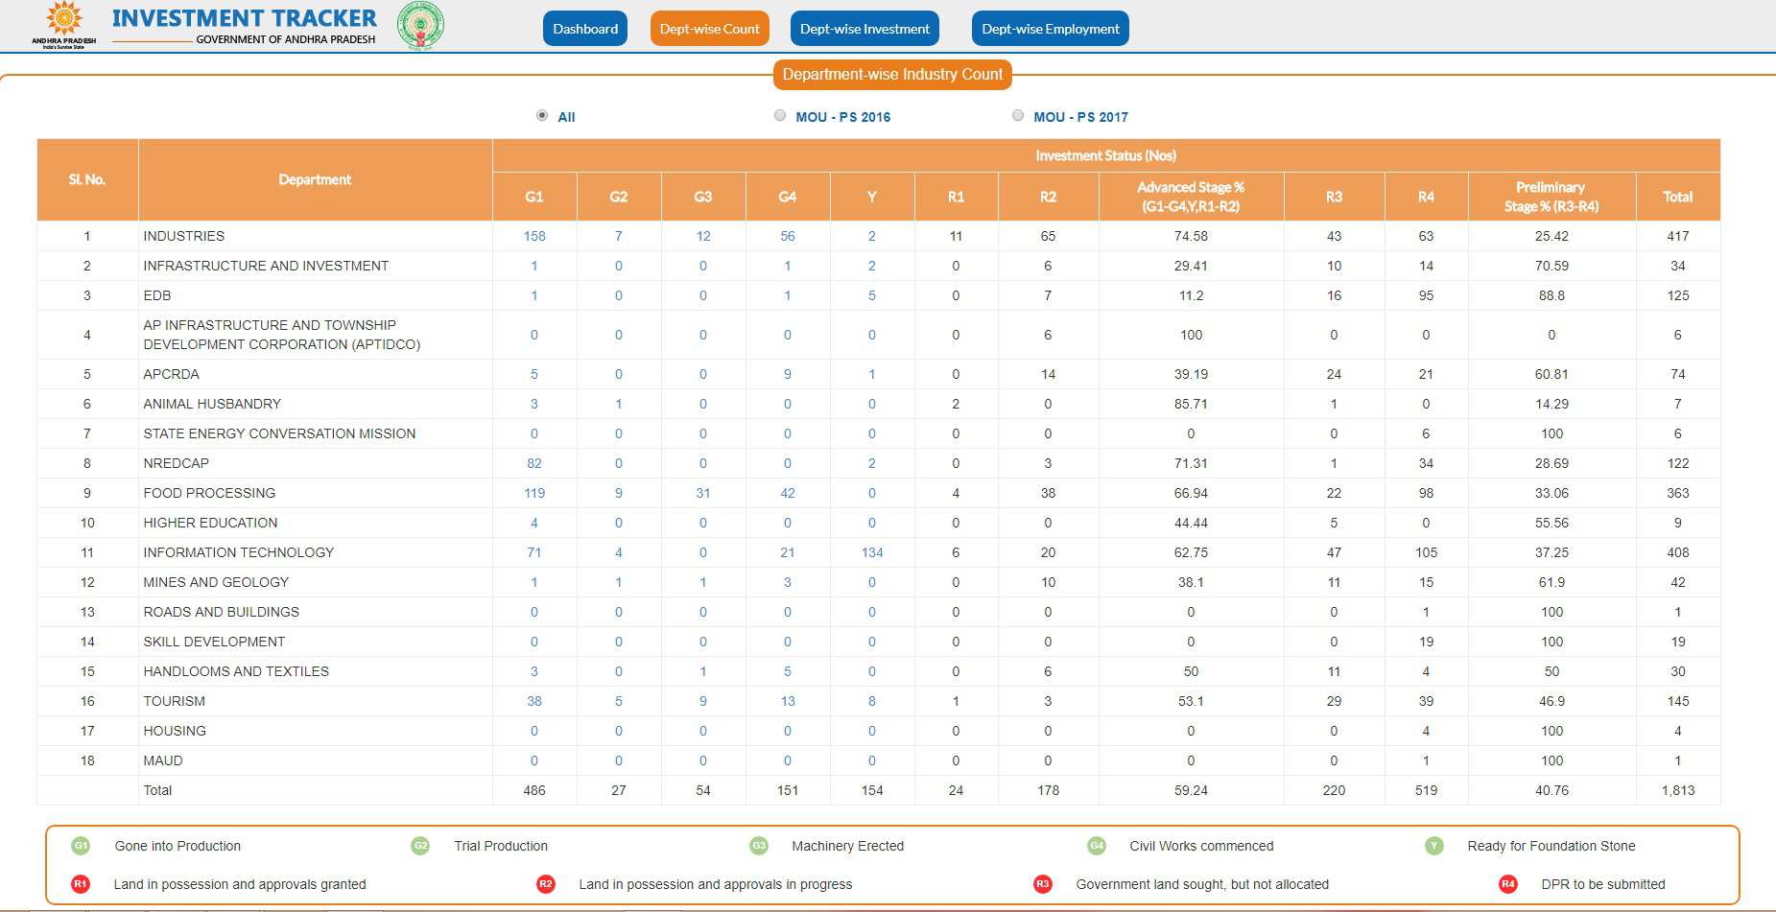The height and width of the screenshot is (912, 1776).
Task: Select INFRASTRUCTURE AND INVESTMENT department name
Action: pos(266,266)
